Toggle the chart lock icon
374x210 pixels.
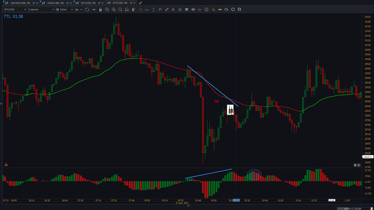point(100,10)
